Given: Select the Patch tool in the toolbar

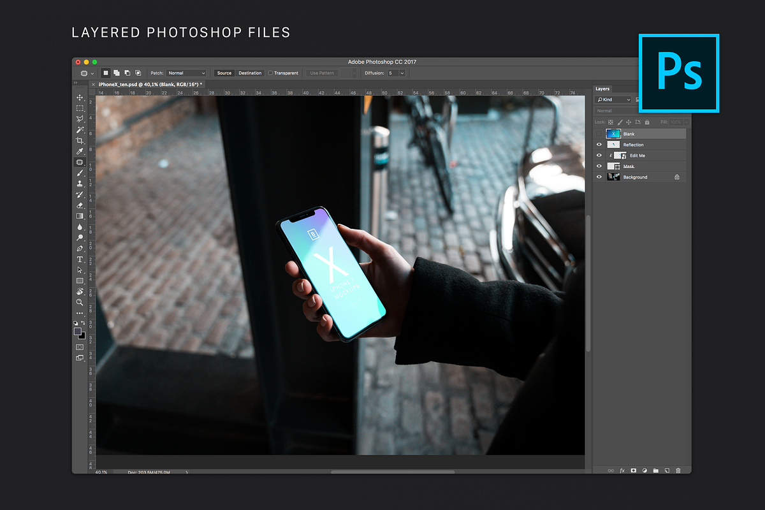Looking at the screenshot, I should point(80,163).
